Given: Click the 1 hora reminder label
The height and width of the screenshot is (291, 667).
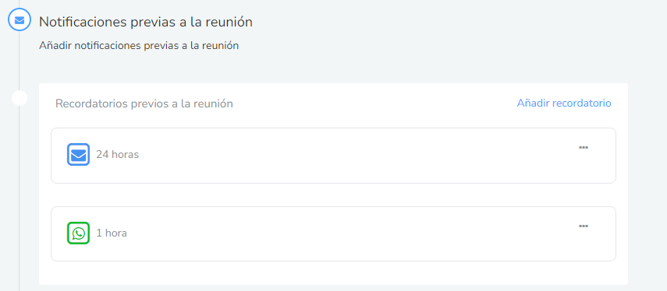Looking at the screenshot, I should click(112, 233).
